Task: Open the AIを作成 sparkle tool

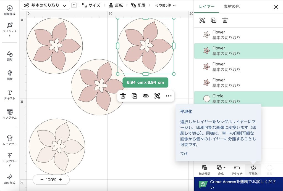Action: tap(10, 177)
